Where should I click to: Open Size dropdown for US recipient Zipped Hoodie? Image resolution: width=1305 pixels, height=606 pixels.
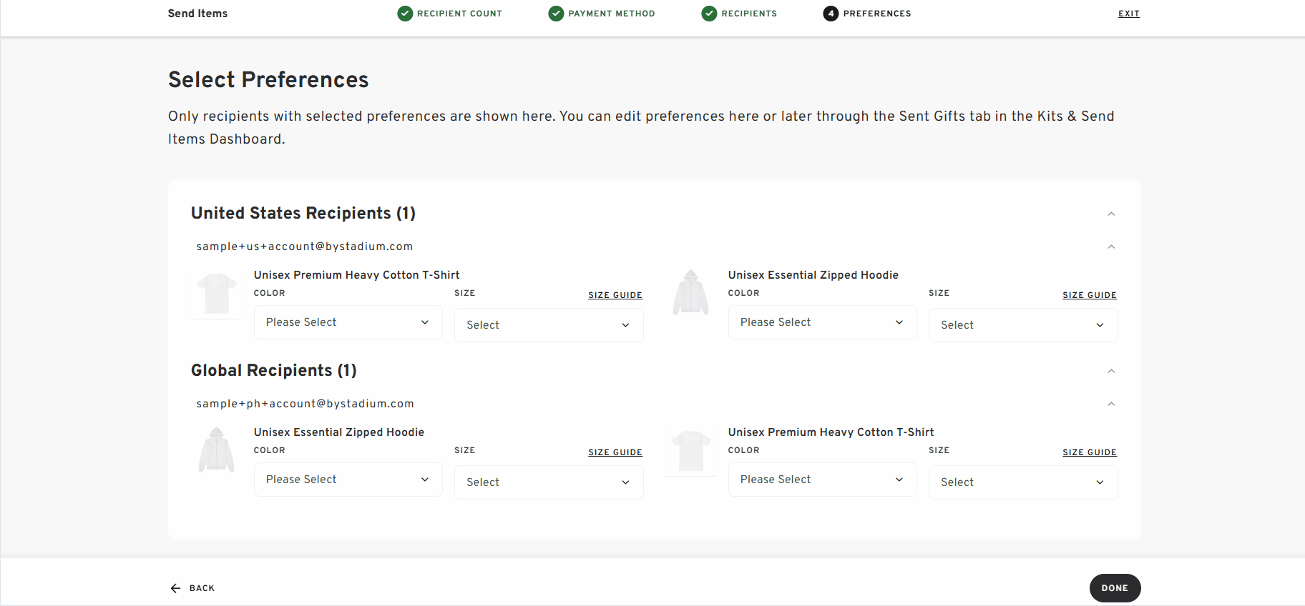[x=1023, y=325]
